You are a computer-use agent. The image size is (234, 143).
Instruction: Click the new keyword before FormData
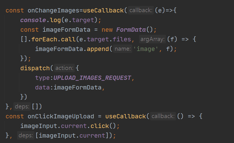107,30
